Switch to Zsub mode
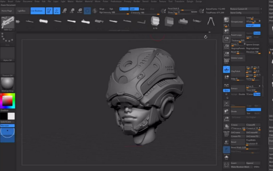Viewport: 273px width, 171px height. [142, 9]
